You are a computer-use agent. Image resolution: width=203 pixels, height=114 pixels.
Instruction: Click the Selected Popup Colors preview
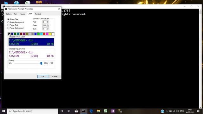(31, 54)
